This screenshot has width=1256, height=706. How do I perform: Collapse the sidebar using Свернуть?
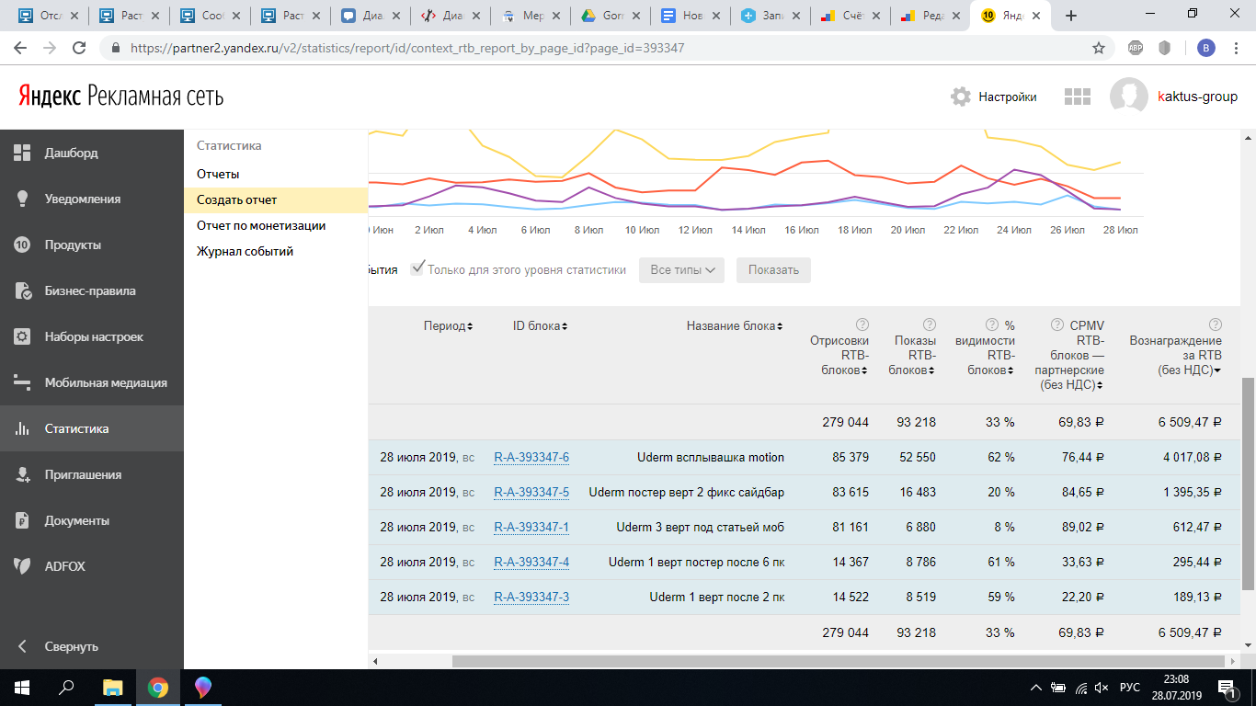click(x=71, y=646)
